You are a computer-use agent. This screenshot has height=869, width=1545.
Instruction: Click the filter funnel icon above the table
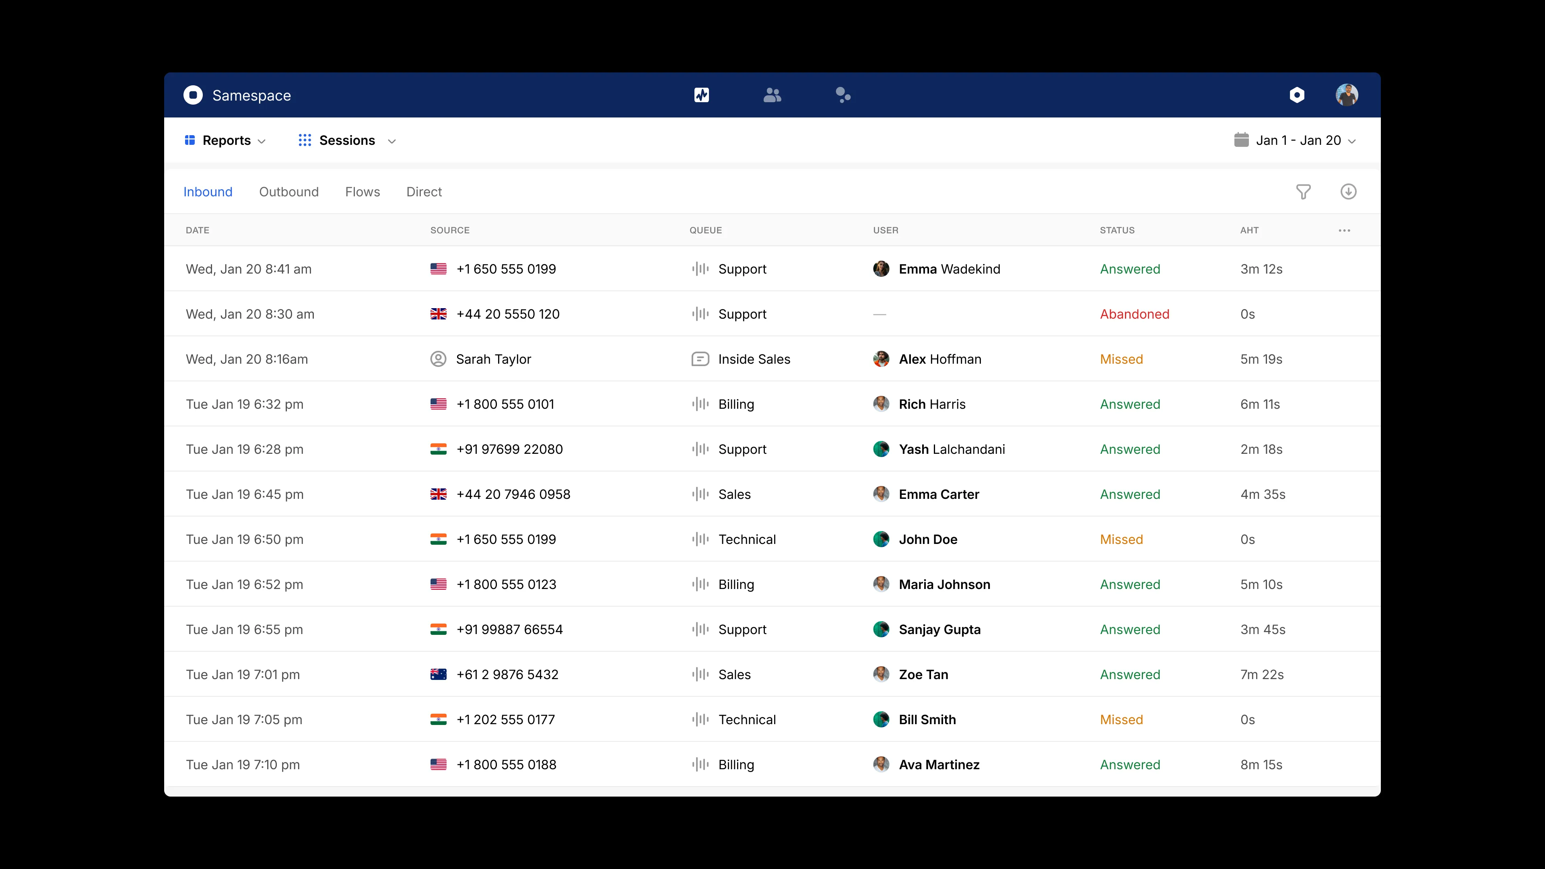pyautogui.click(x=1303, y=192)
